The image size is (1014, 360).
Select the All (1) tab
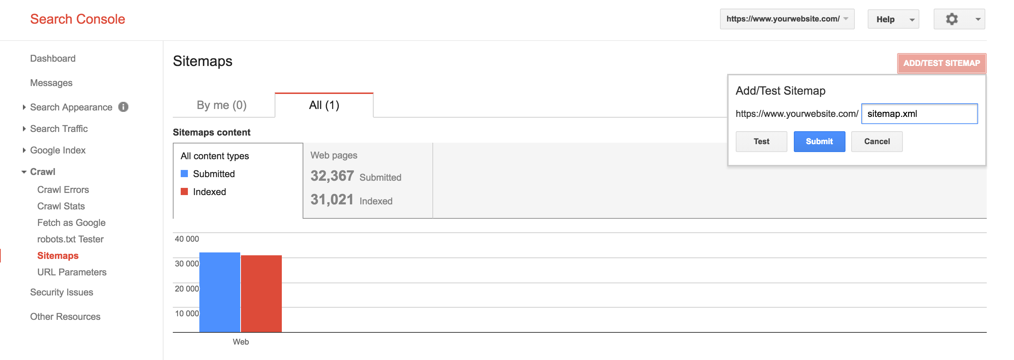click(x=324, y=105)
